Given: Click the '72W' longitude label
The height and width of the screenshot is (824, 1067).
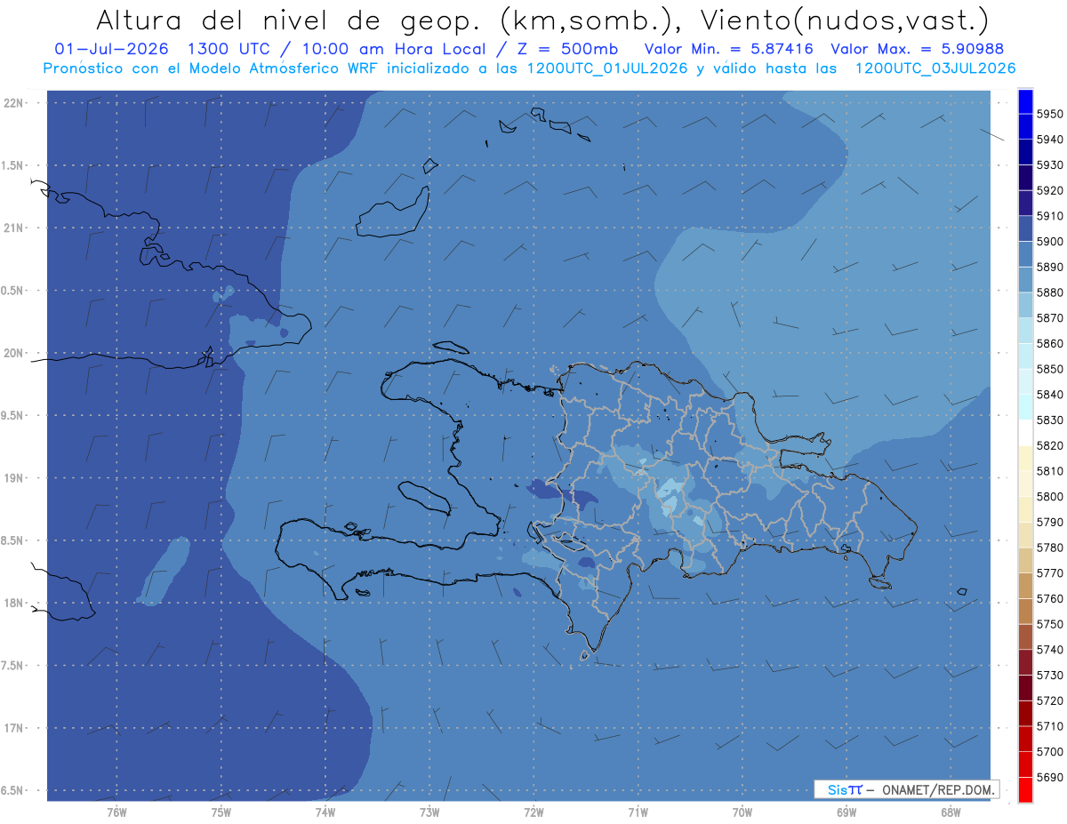Looking at the screenshot, I should click(x=533, y=812).
